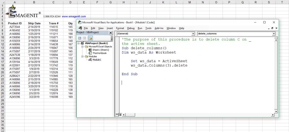Select the Ship Date header cell in Excel

(34, 23)
